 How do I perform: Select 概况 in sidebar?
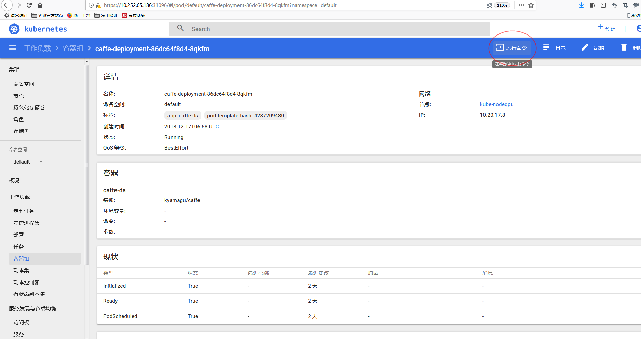click(x=14, y=180)
